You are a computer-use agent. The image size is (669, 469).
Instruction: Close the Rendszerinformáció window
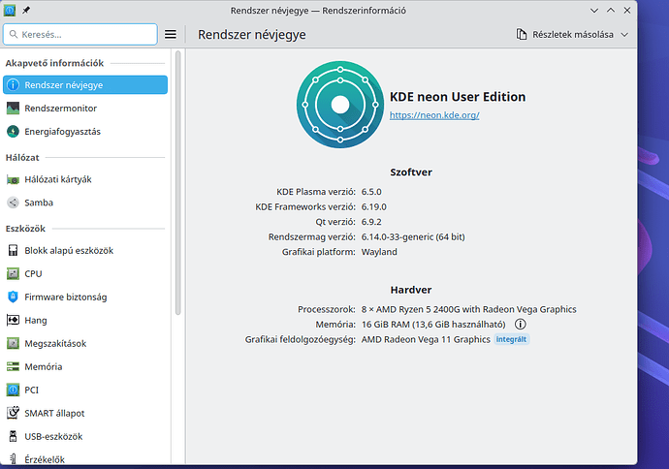coord(626,11)
